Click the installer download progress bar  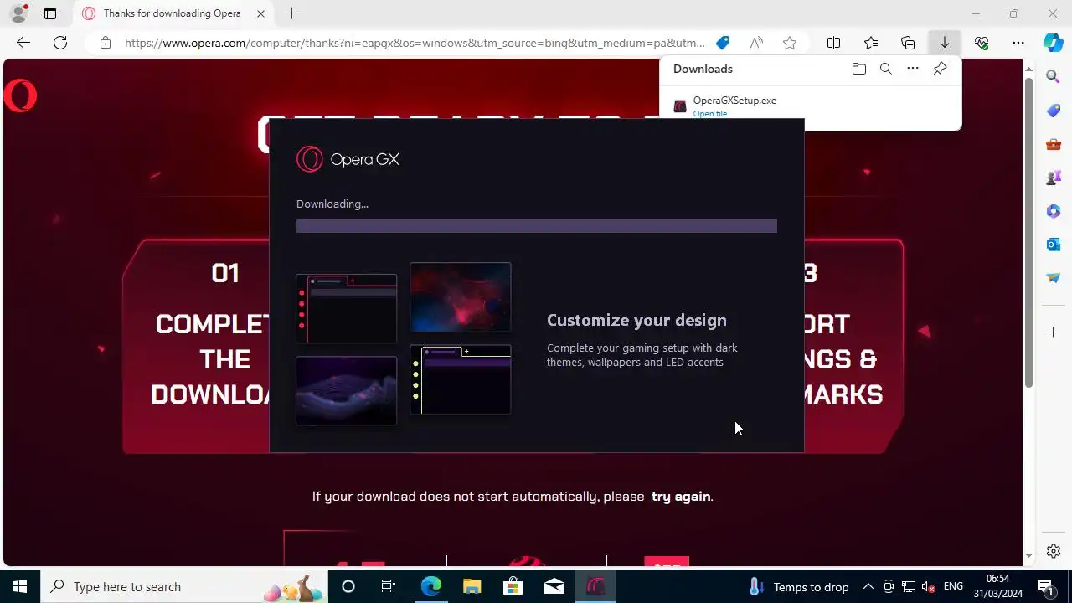coord(537,226)
